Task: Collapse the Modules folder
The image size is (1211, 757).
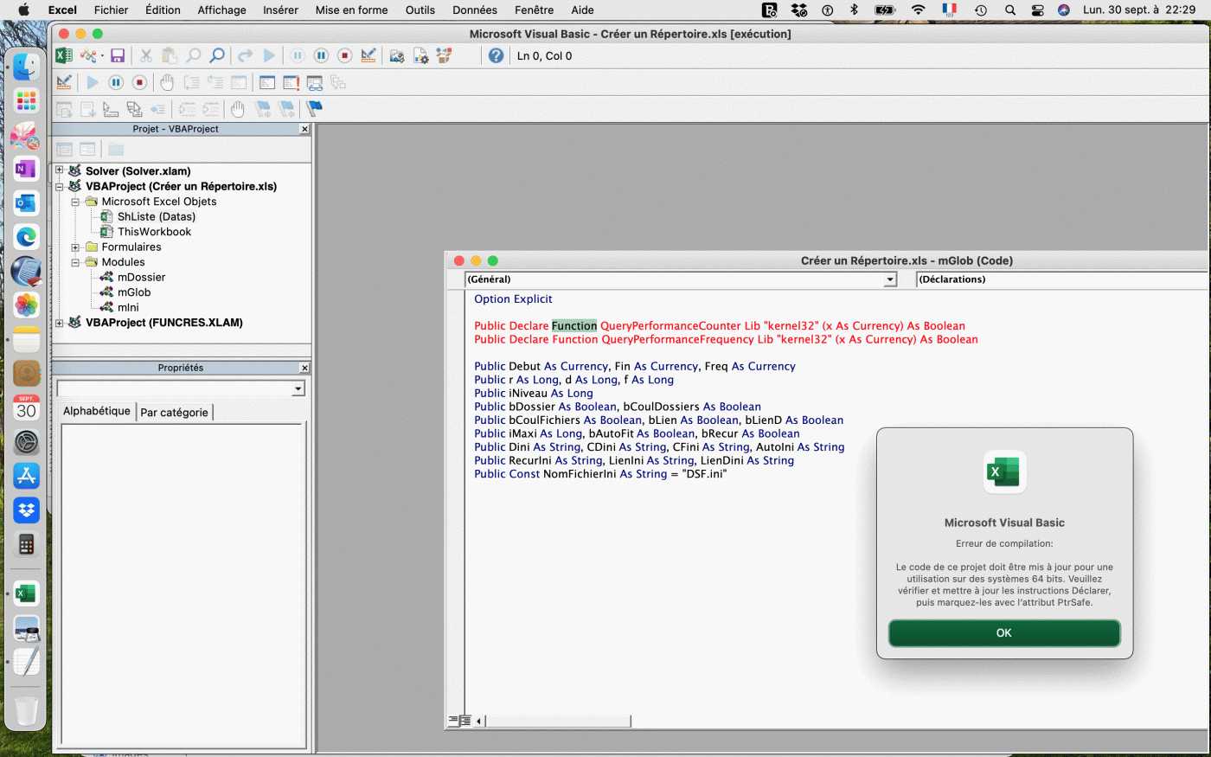Action: (x=75, y=262)
